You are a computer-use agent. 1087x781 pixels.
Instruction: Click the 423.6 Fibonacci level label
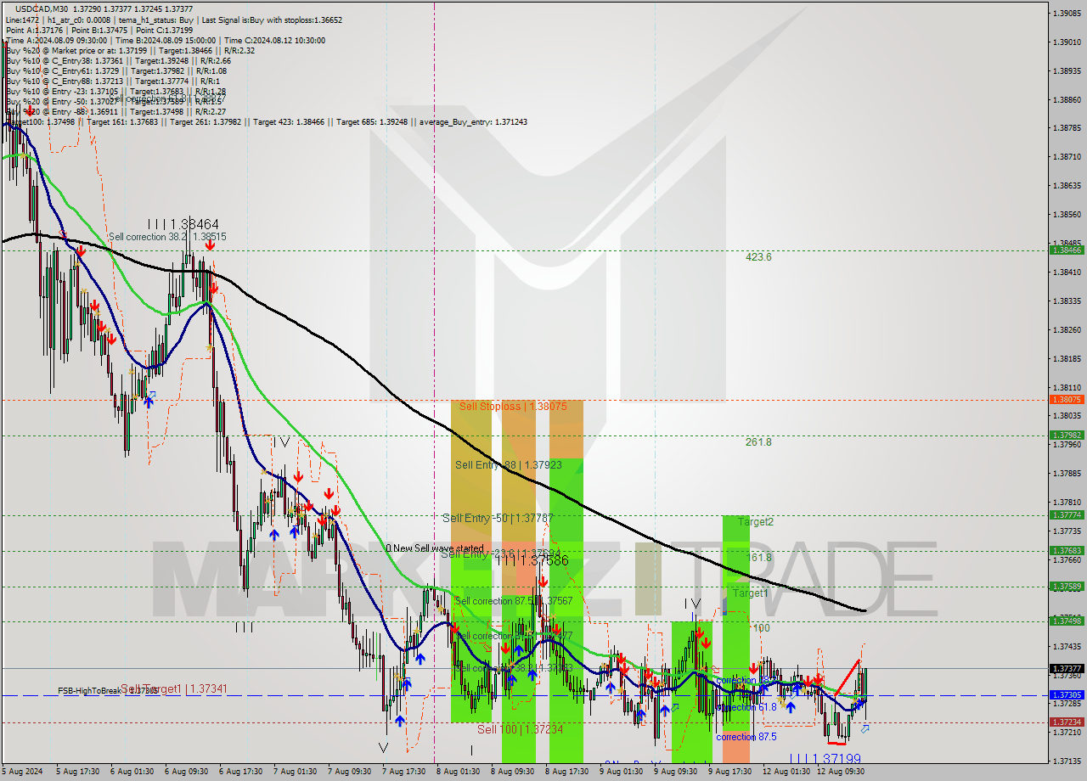click(x=758, y=256)
